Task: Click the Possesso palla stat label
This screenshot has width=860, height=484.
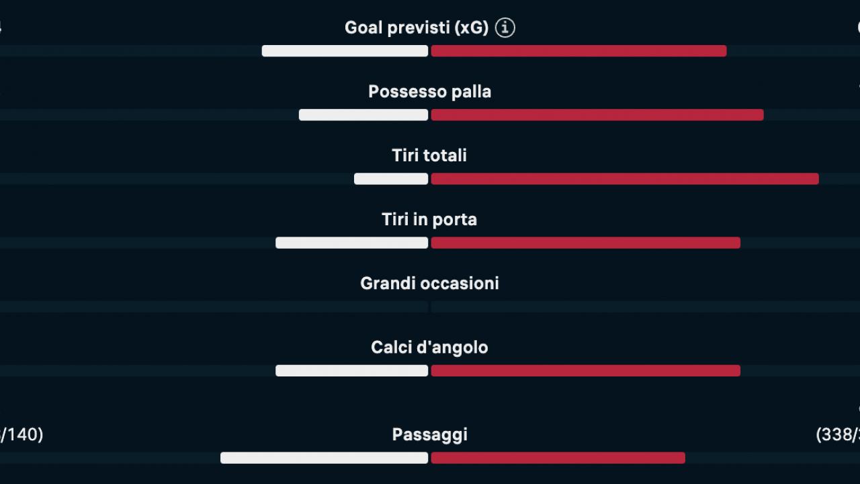Action: 429,91
